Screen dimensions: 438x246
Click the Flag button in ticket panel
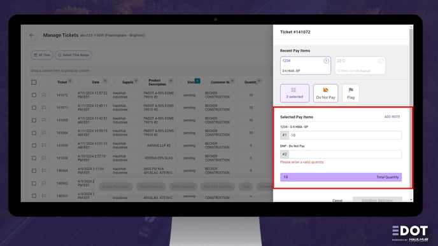click(351, 93)
